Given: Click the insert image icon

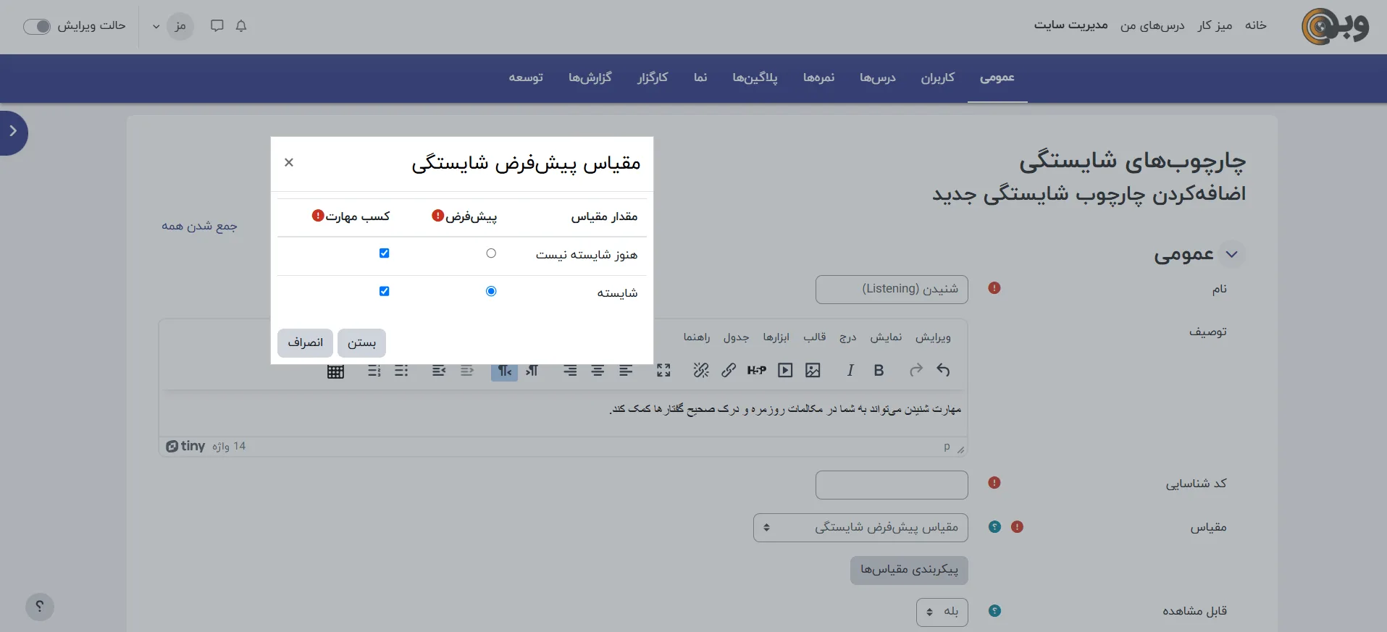Looking at the screenshot, I should click(x=813, y=371).
